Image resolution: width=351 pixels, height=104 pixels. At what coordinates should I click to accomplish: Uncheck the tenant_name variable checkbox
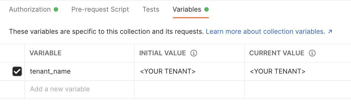tap(17, 71)
